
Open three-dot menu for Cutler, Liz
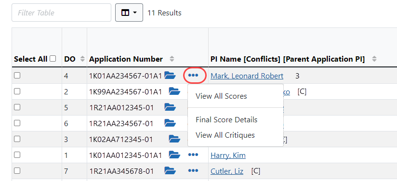click(x=193, y=170)
